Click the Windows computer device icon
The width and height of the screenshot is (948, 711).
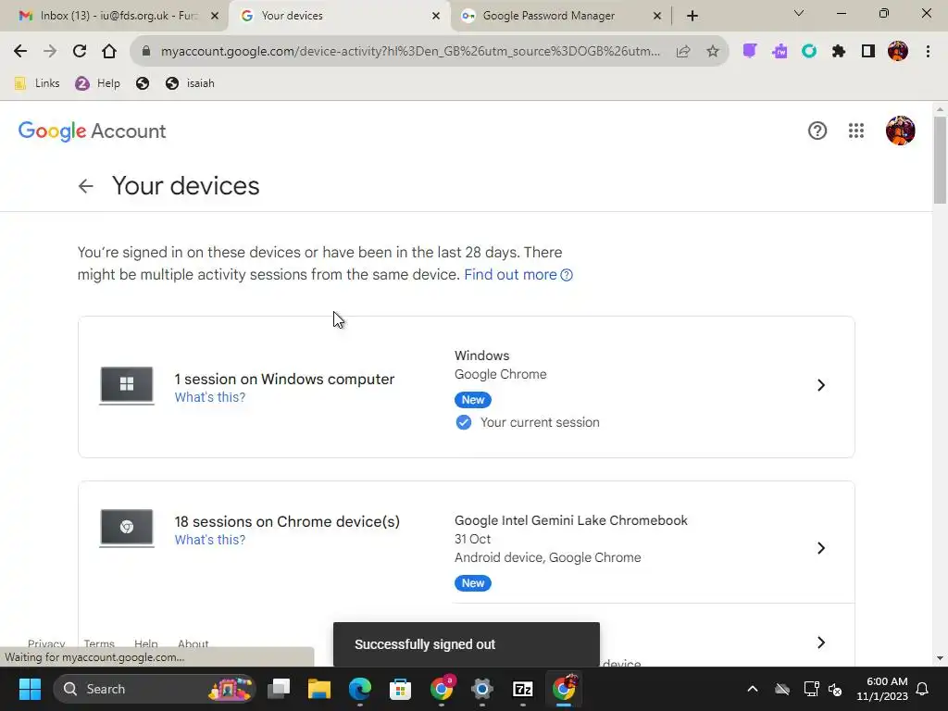click(127, 385)
